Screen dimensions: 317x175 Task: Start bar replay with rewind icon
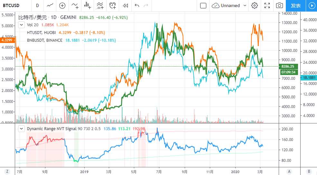125,6
